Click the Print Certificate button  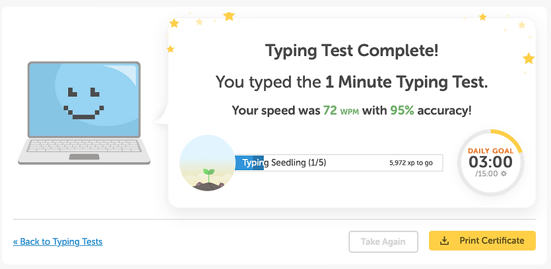click(482, 241)
